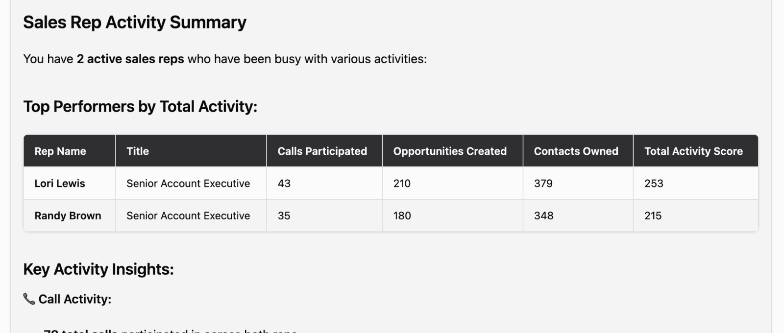Viewport: 784px width, 333px height.
Task: Click the total activity score 215
Action: point(653,215)
